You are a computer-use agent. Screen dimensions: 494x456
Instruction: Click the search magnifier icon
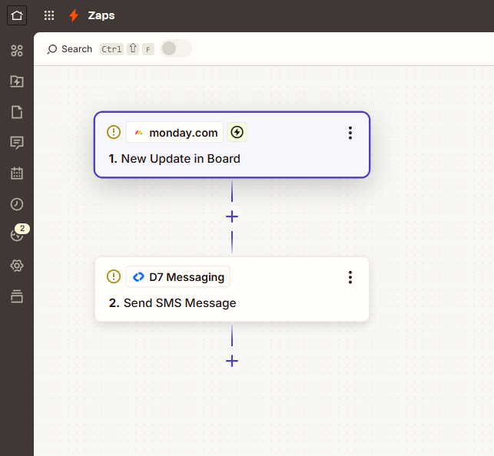click(51, 49)
